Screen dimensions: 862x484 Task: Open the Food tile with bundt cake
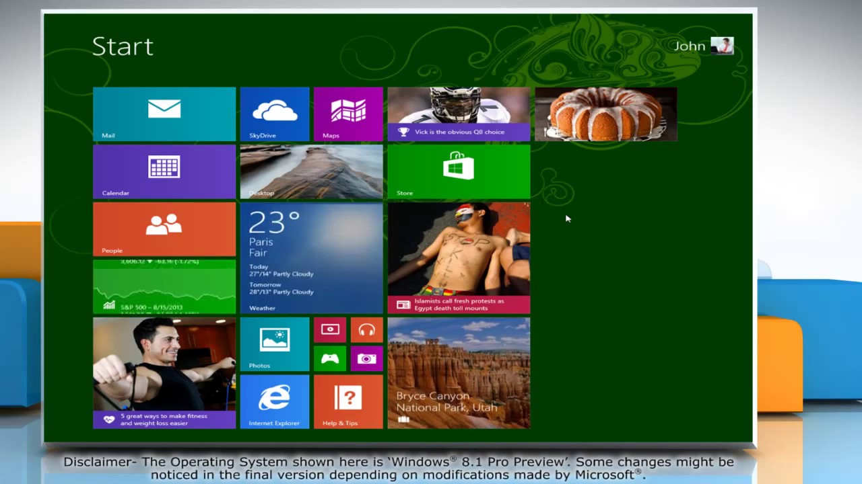606,114
